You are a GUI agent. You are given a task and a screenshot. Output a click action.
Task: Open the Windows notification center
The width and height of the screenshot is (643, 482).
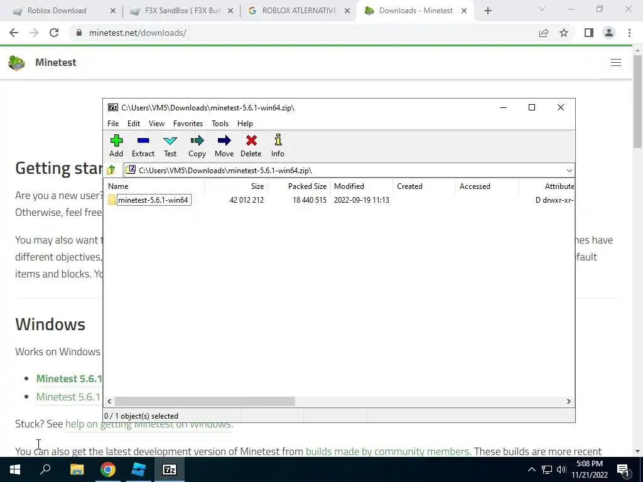[623, 469]
